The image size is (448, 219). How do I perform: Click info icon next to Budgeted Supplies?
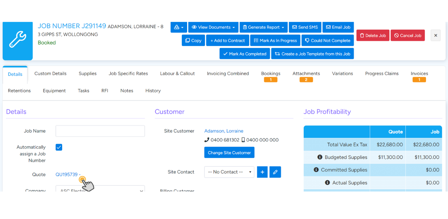(x=320, y=157)
